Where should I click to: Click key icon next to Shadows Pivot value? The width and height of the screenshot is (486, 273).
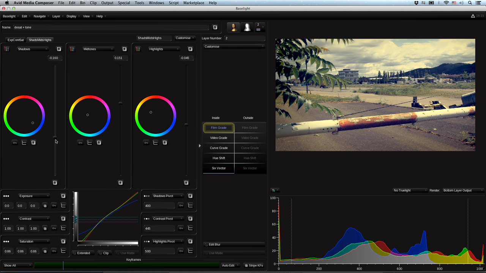tap(181, 206)
